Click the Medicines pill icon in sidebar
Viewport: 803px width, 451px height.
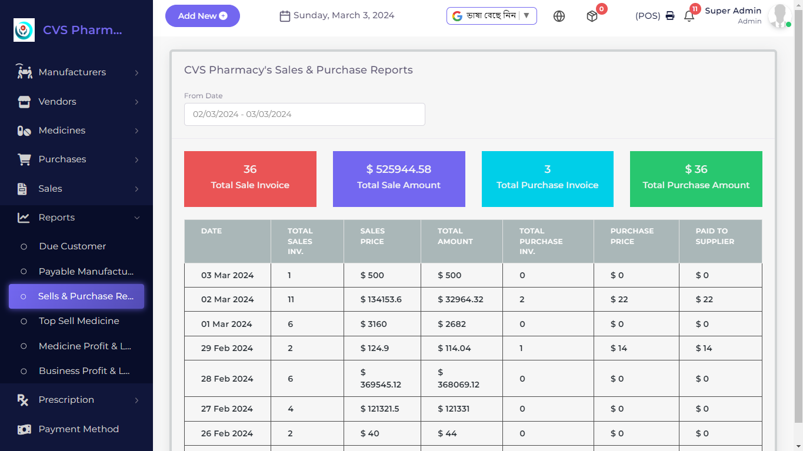click(24, 131)
